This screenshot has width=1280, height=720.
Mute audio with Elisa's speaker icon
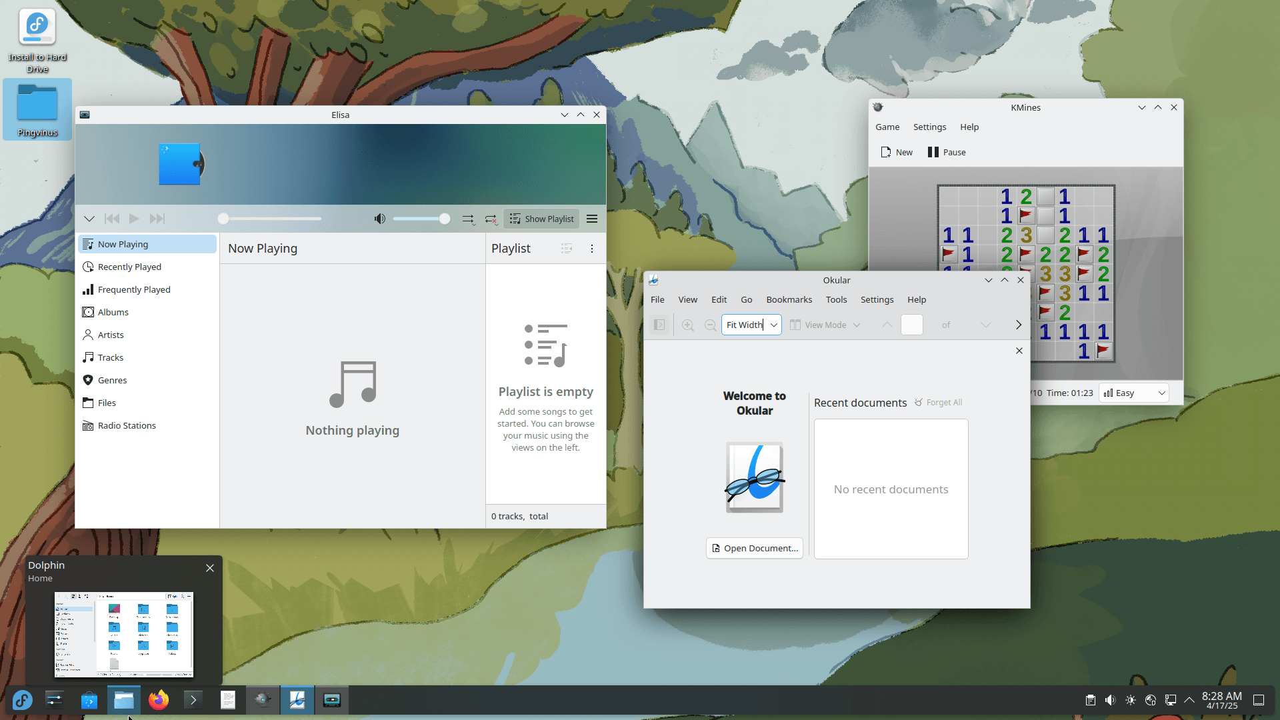click(x=380, y=219)
